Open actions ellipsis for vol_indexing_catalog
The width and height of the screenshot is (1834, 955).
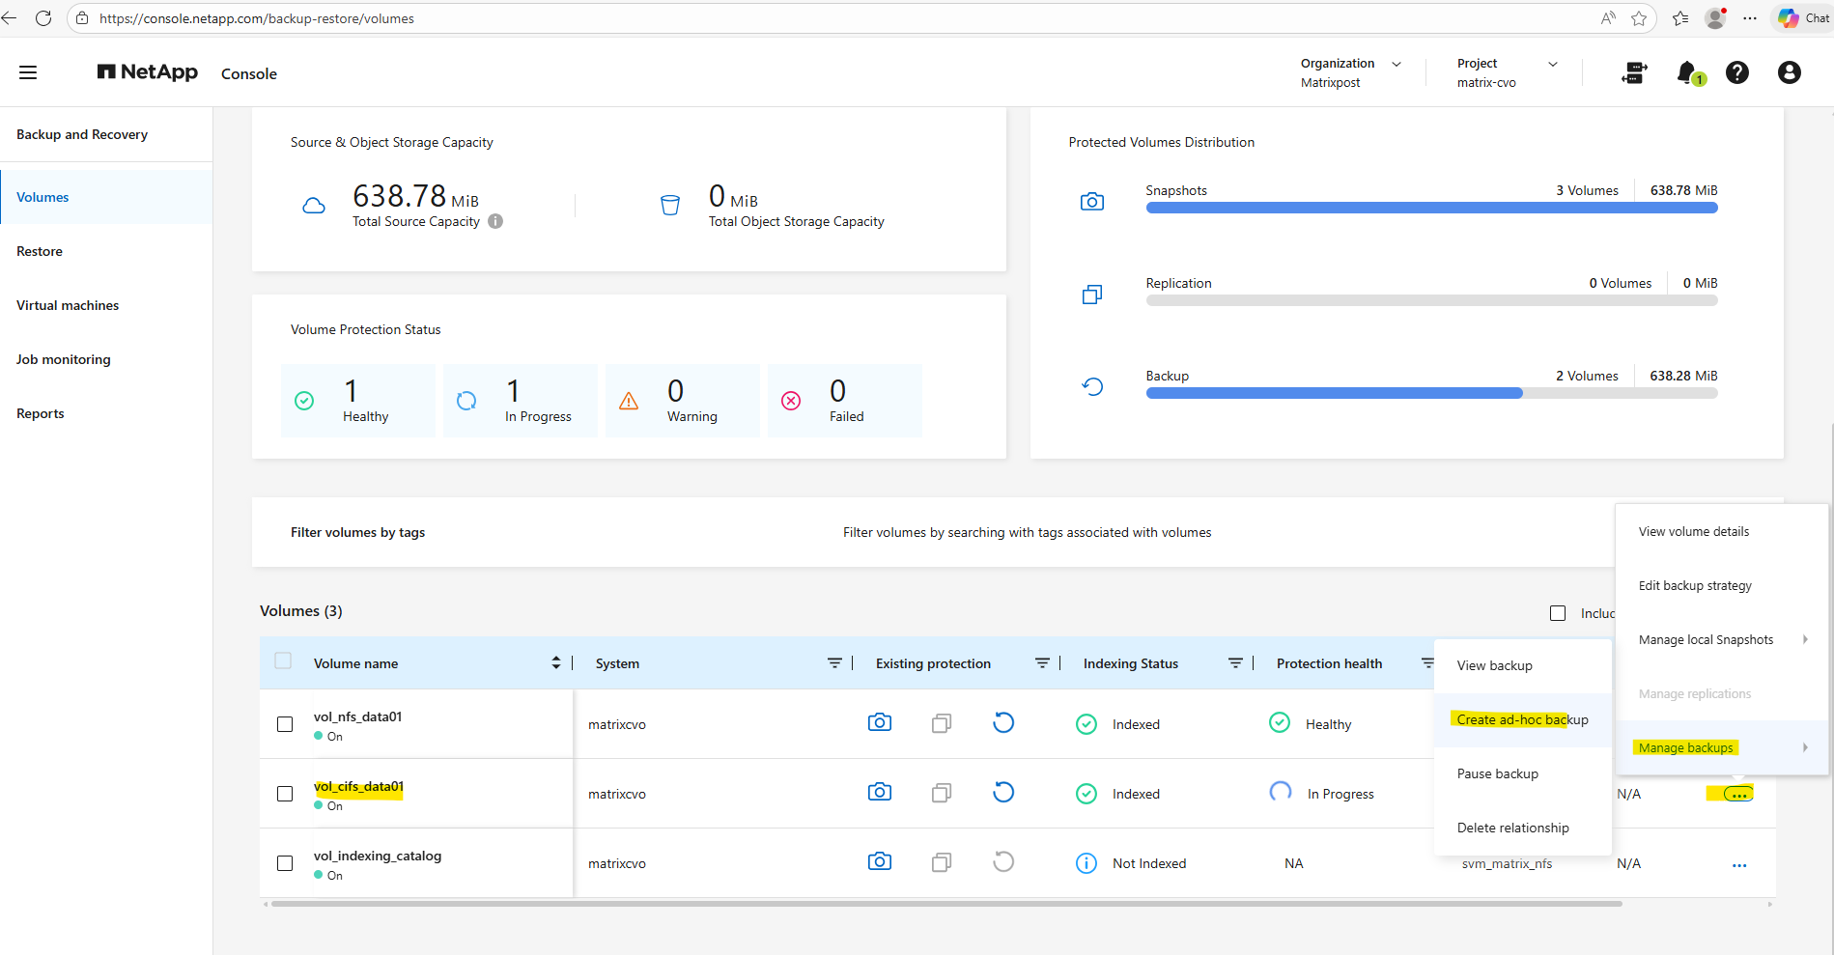pyautogui.click(x=1739, y=865)
